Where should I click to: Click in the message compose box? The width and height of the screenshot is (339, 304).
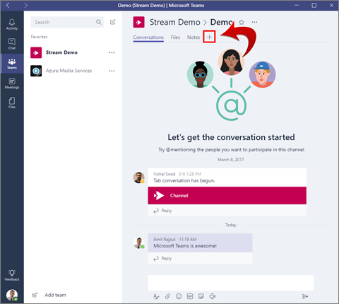pyautogui.click(x=231, y=283)
